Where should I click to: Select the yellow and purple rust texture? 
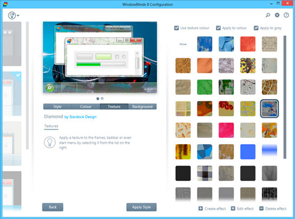coord(248,65)
